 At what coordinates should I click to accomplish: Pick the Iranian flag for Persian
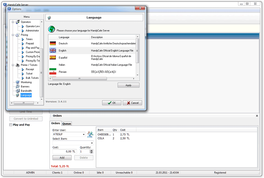tap(53, 72)
